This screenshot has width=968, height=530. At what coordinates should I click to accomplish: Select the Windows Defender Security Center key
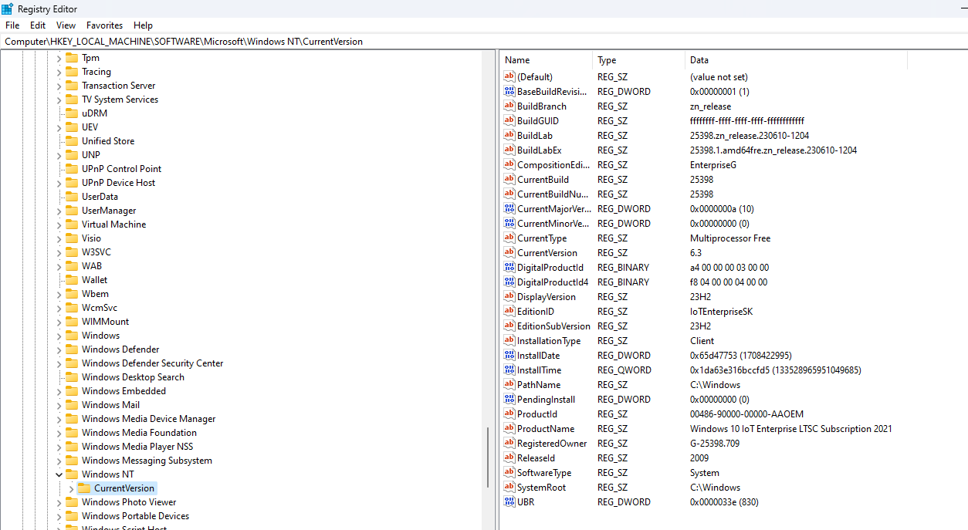153,363
